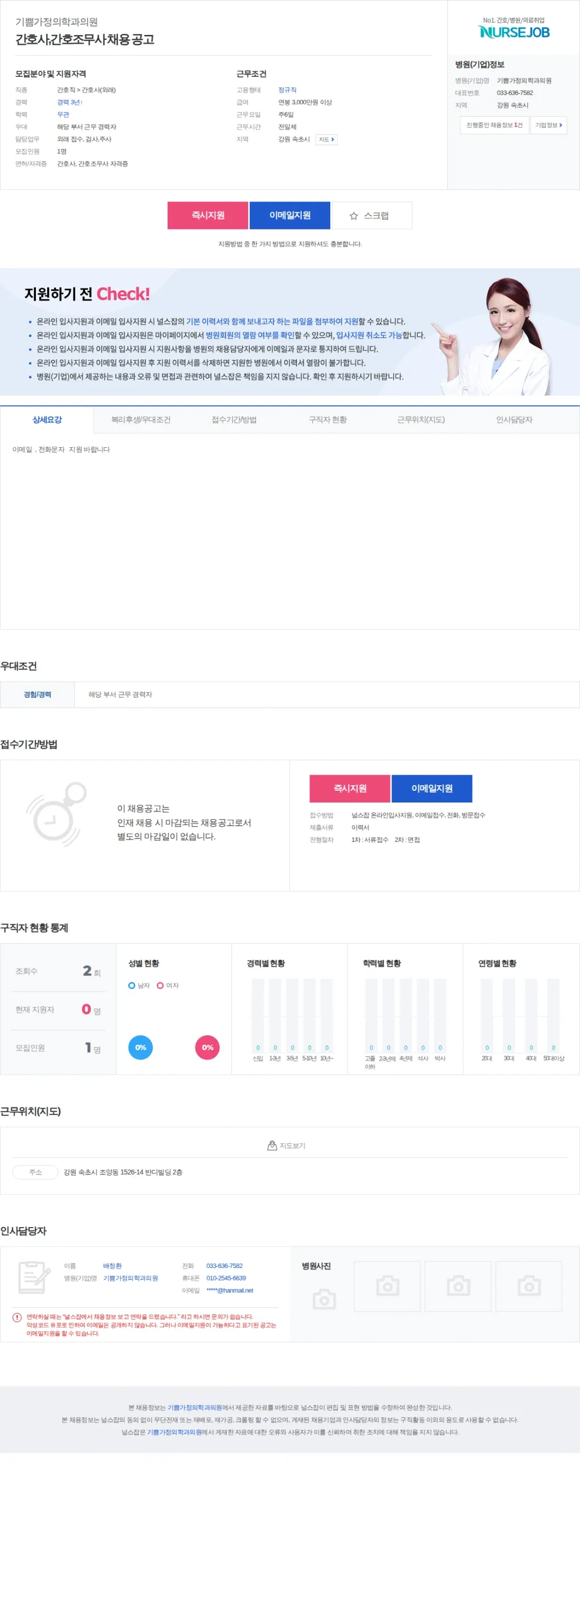Click the first 병원사진 camera placeholder
This screenshot has width=580, height=1605.
click(x=324, y=1299)
